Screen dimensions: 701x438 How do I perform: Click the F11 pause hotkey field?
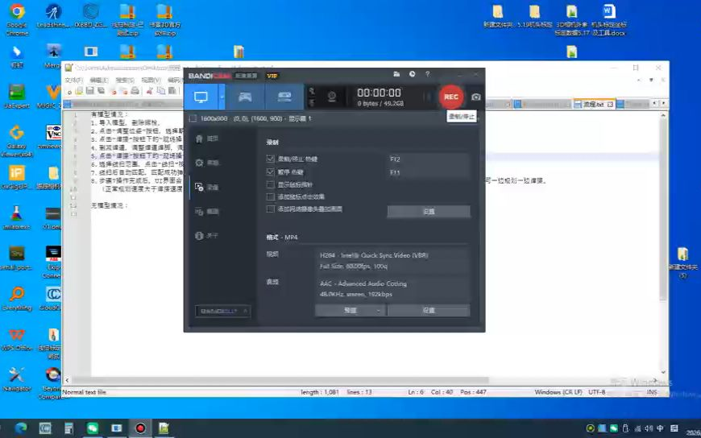pos(429,172)
